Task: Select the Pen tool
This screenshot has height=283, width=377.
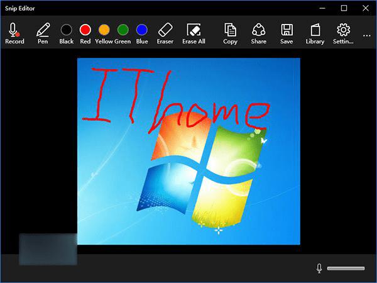Action: coord(43,33)
